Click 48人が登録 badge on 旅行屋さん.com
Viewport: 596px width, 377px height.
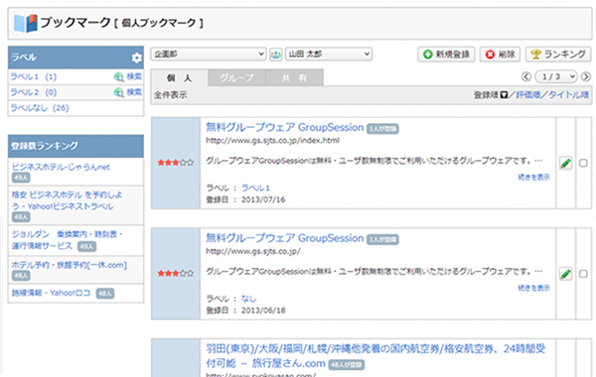(x=347, y=364)
